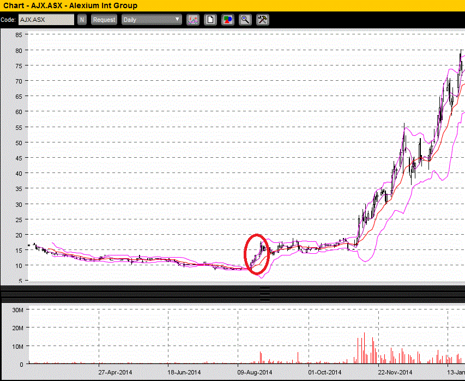
Task: Click the 09-Aug-2014 date label
Action: click(255, 372)
